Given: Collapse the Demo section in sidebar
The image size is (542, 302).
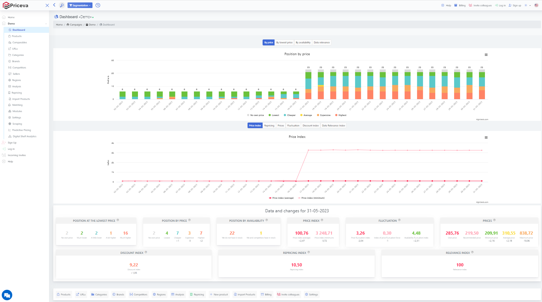Looking at the screenshot, I should 46,24.
